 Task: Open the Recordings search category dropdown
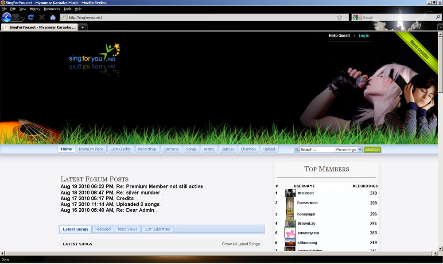pos(349,149)
